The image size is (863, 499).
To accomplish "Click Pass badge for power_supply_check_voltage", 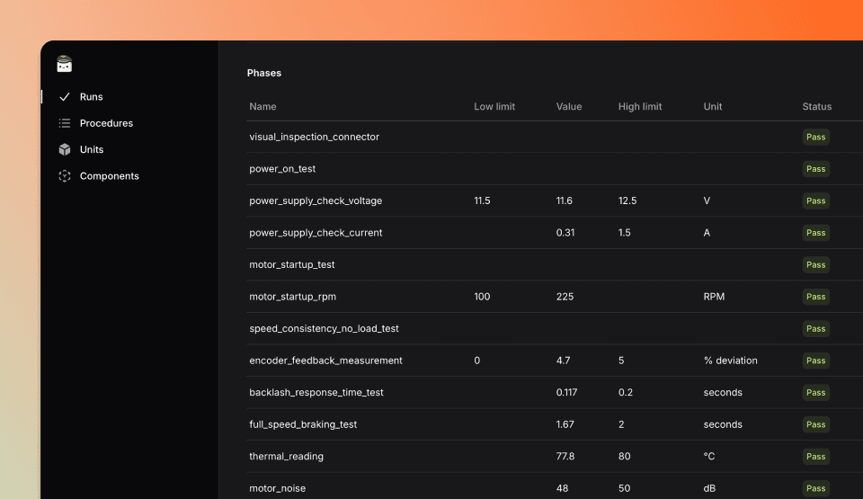I will pyautogui.click(x=815, y=201).
